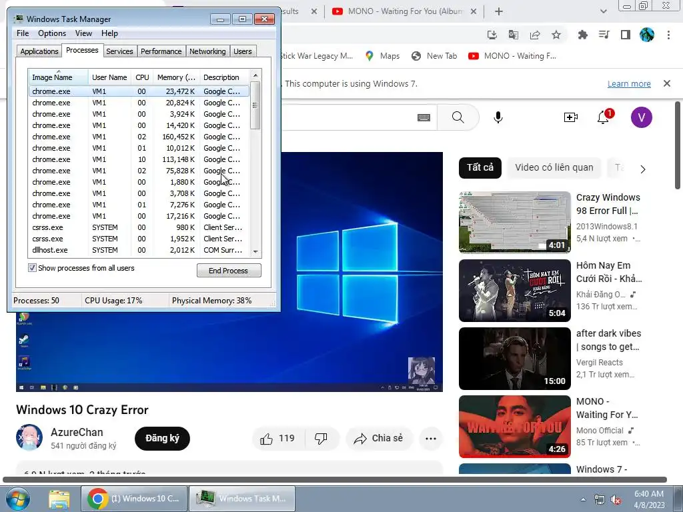Screen dimensions: 683x512
Task: Click the AzureChan channel avatar
Action: 29,437
